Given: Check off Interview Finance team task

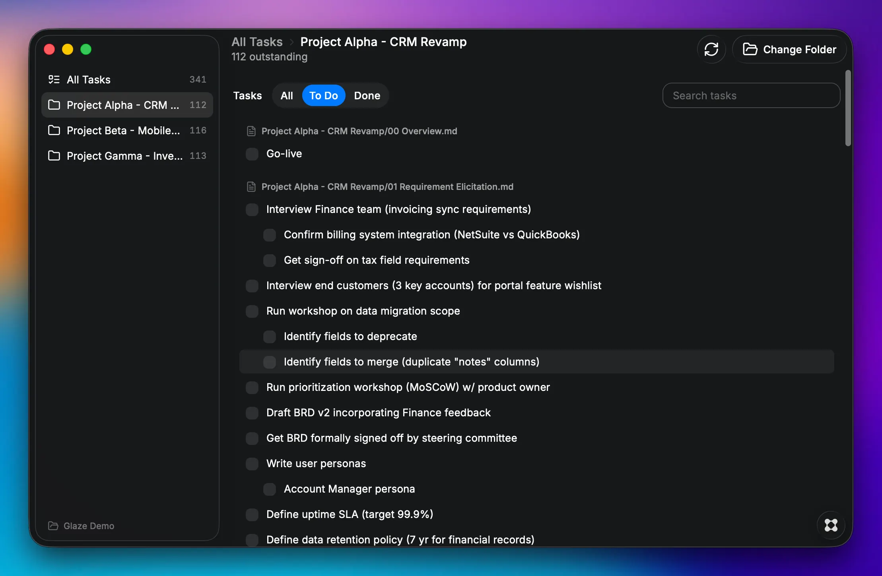Looking at the screenshot, I should [252, 209].
